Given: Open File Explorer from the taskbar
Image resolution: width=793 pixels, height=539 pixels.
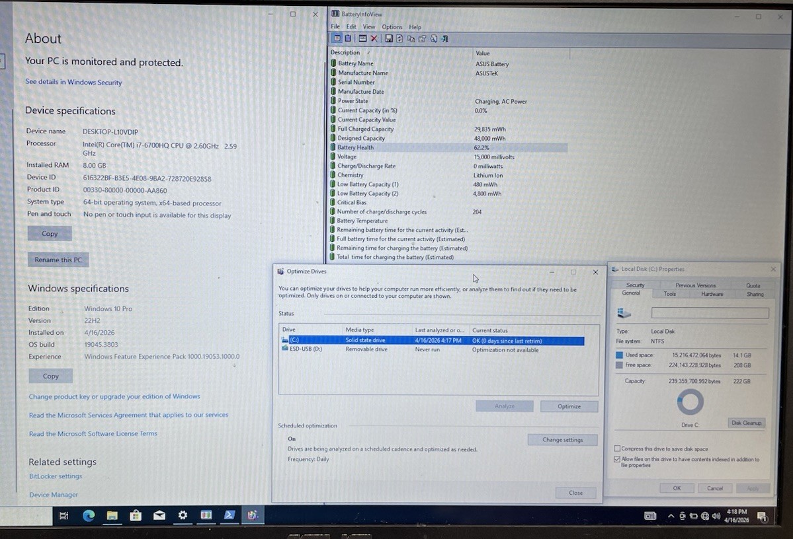Looking at the screenshot, I should click(112, 515).
